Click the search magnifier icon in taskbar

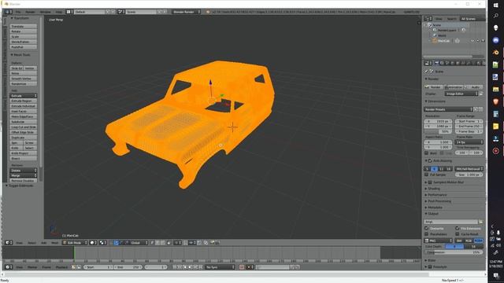click(495, 16)
